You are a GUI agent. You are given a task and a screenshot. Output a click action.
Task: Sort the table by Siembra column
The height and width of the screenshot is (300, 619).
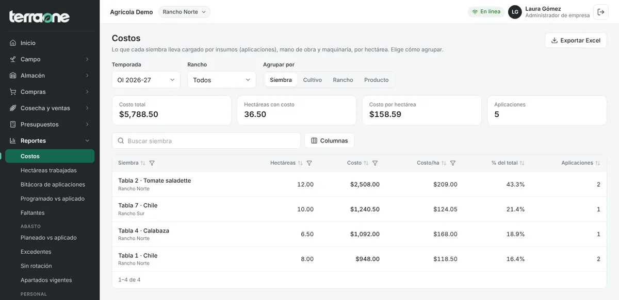pyautogui.click(x=143, y=163)
